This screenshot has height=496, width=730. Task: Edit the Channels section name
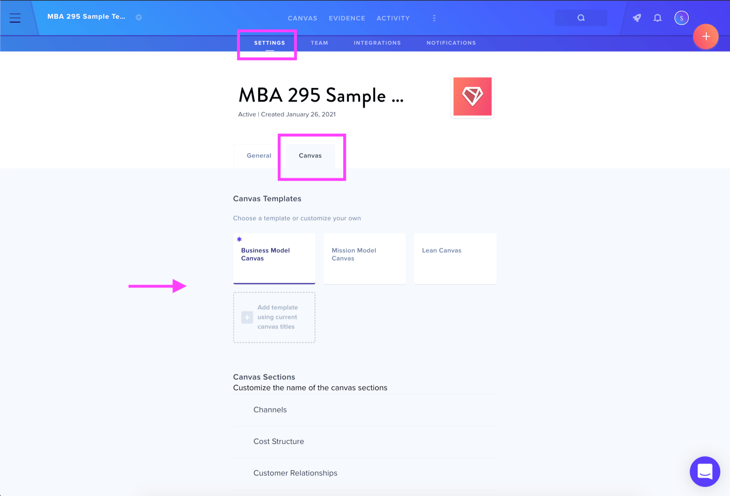365,410
